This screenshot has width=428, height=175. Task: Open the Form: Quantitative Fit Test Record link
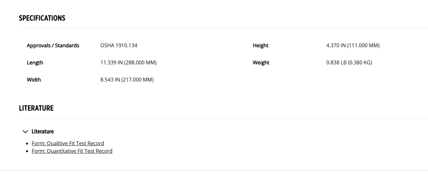coord(72,151)
